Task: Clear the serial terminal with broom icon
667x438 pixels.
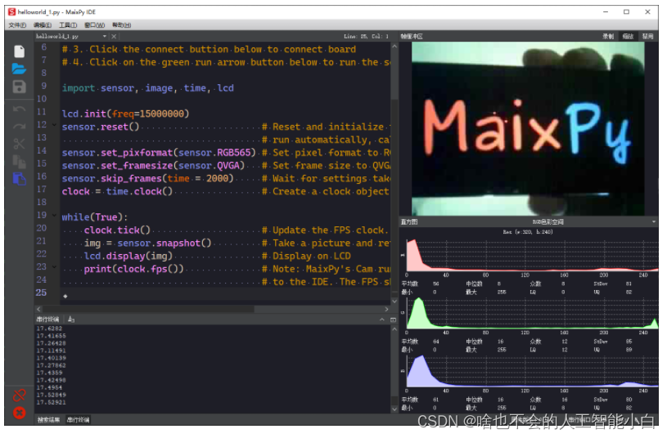Action: (71, 320)
